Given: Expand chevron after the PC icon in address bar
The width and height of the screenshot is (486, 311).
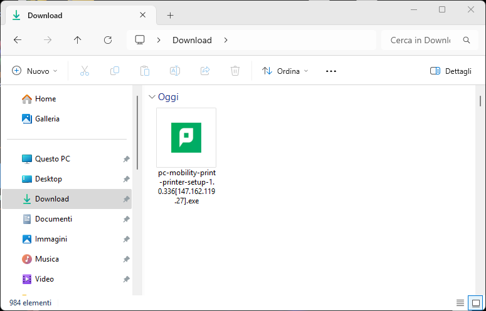Looking at the screenshot, I should tap(159, 40).
